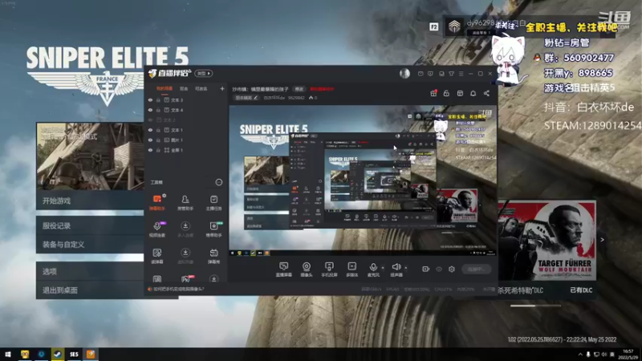Image resolution: width=642 pixels, height=361 pixels.
Task: Toggle the preview eye icon beside the settings gear
Action: (439, 269)
